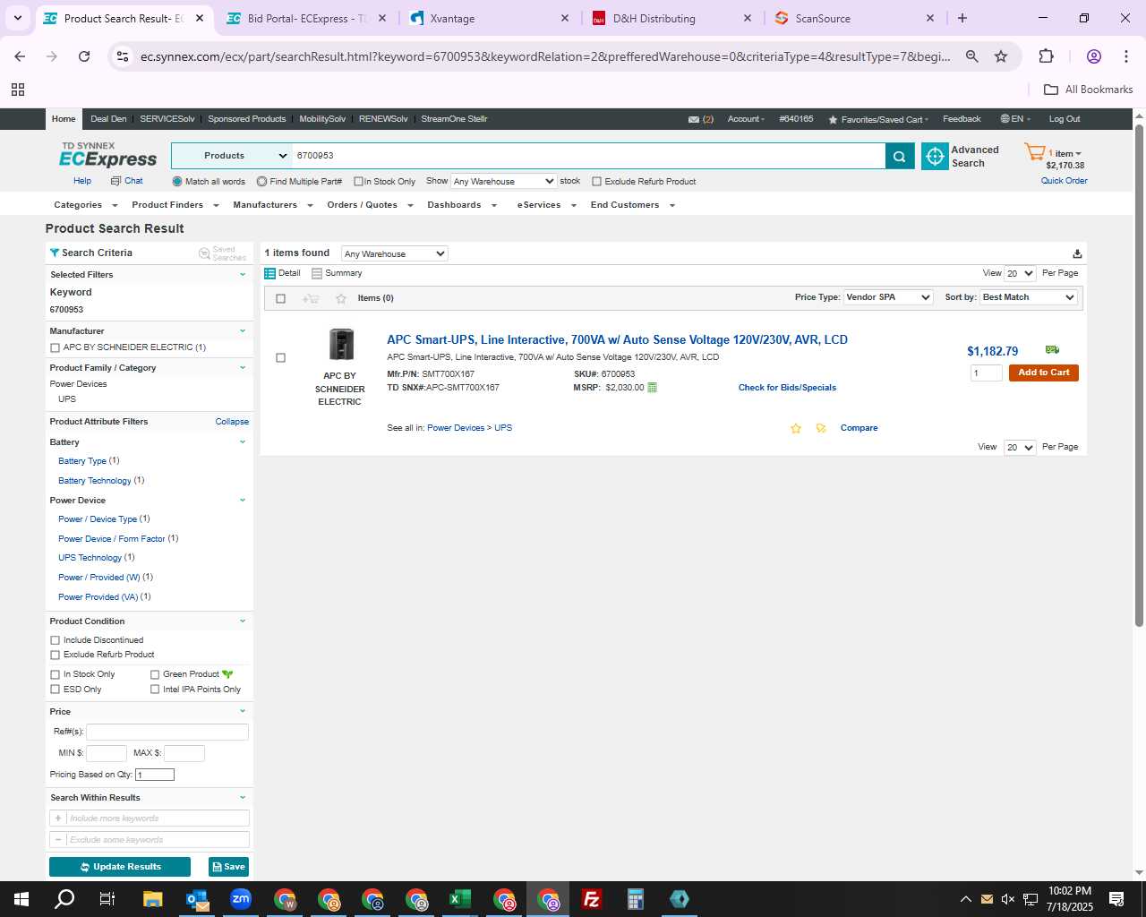The image size is (1146, 917).
Task: Click the export download icon above results
Action: (x=1077, y=253)
